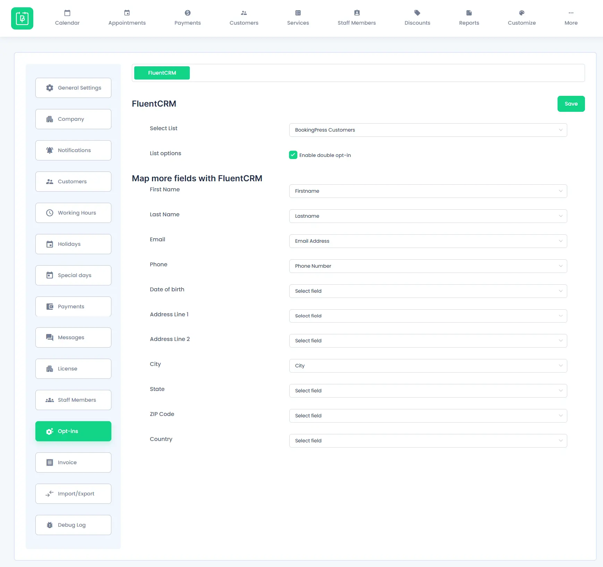
Task: Open Notifications settings in sidebar
Action: click(x=73, y=150)
